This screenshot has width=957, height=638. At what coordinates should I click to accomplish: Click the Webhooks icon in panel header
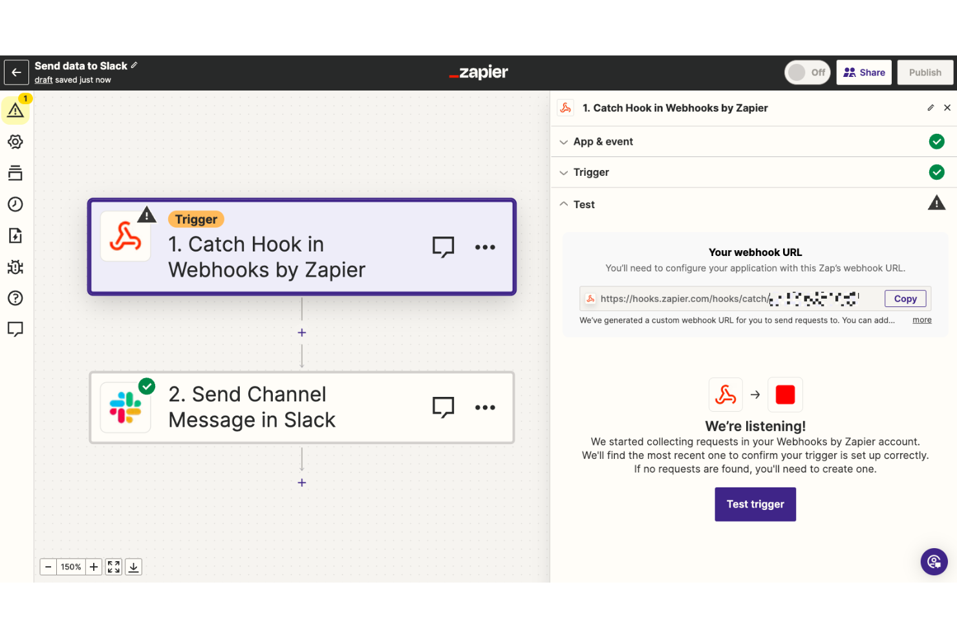pyautogui.click(x=566, y=108)
